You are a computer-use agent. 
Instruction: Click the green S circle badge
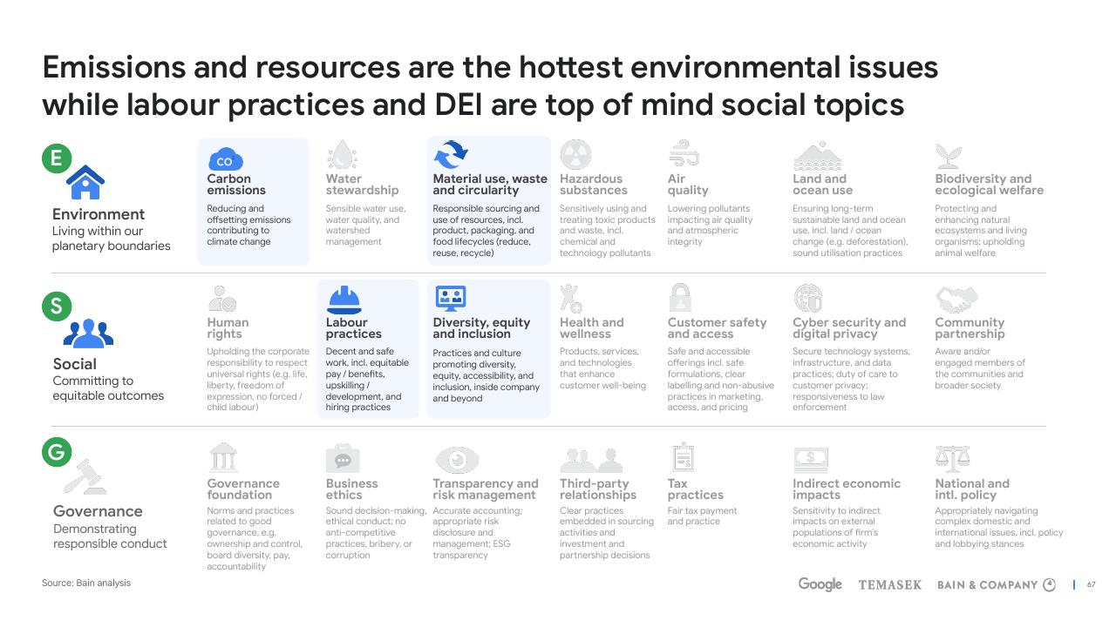point(57,306)
